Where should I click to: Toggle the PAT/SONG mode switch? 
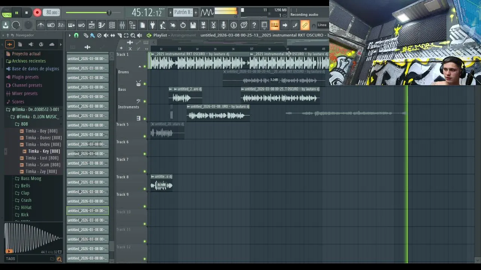pyautogui.click(x=7, y=13)
